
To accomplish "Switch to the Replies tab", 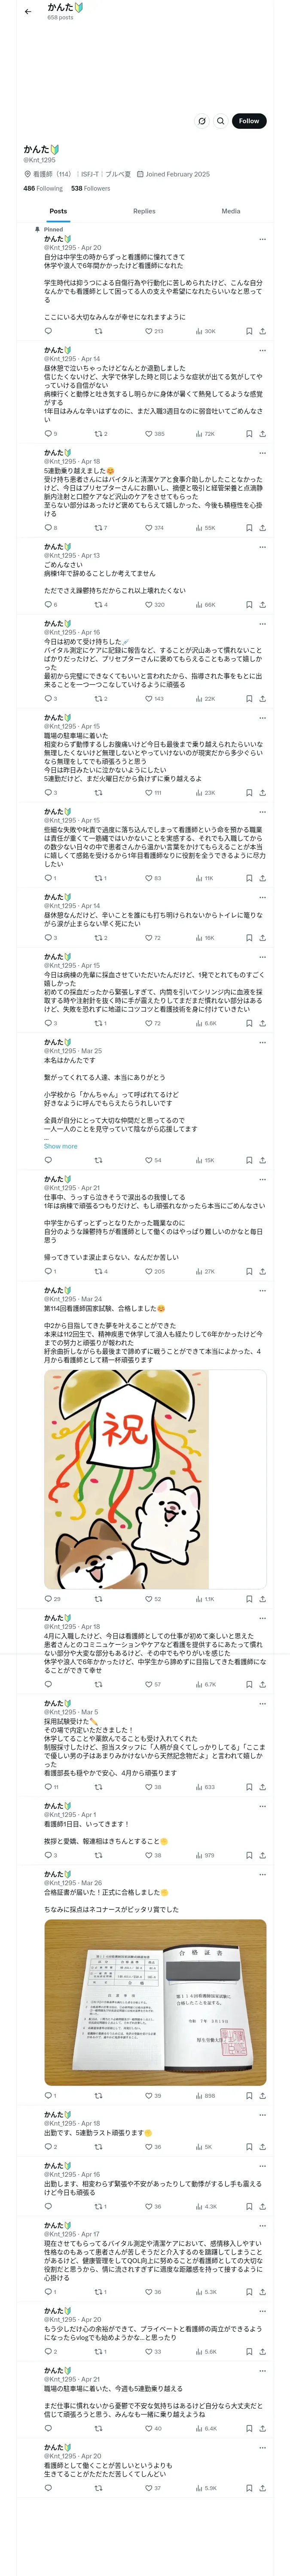I will point(144,211).
